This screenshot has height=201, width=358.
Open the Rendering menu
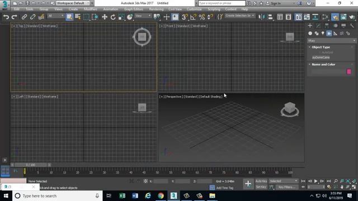156,9
